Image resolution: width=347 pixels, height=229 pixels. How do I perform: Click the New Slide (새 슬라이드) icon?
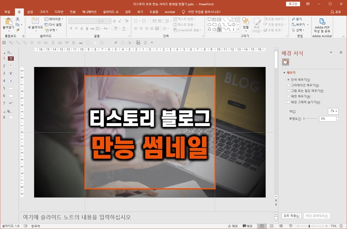point(35,21)
